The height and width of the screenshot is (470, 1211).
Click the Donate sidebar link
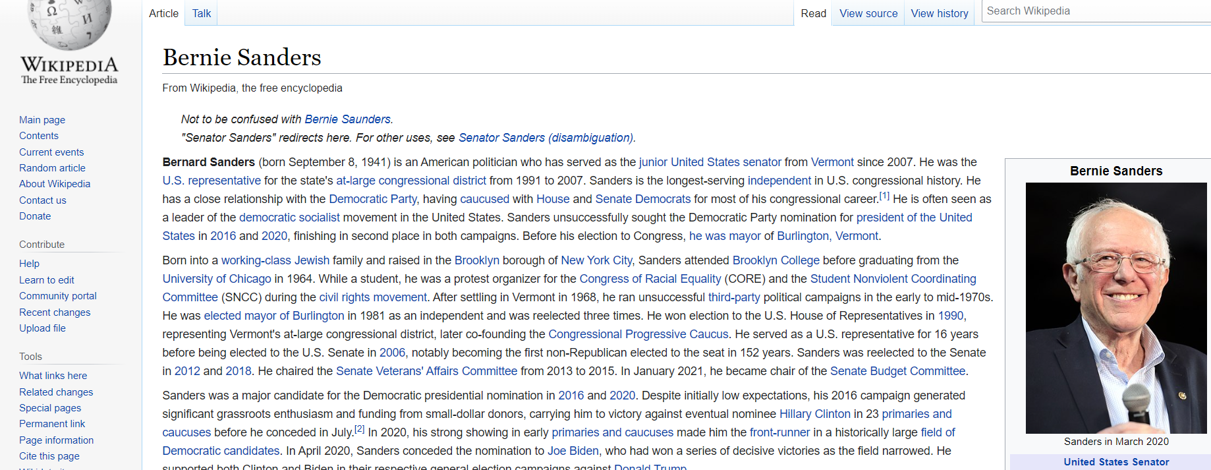click(x=35, y=216)
